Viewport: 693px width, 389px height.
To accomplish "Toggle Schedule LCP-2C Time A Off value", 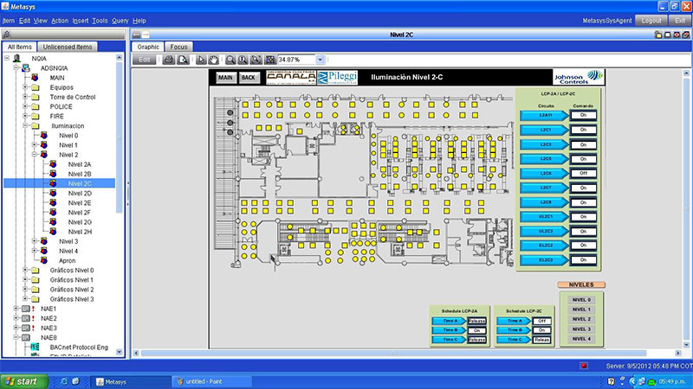I will 541,320.
